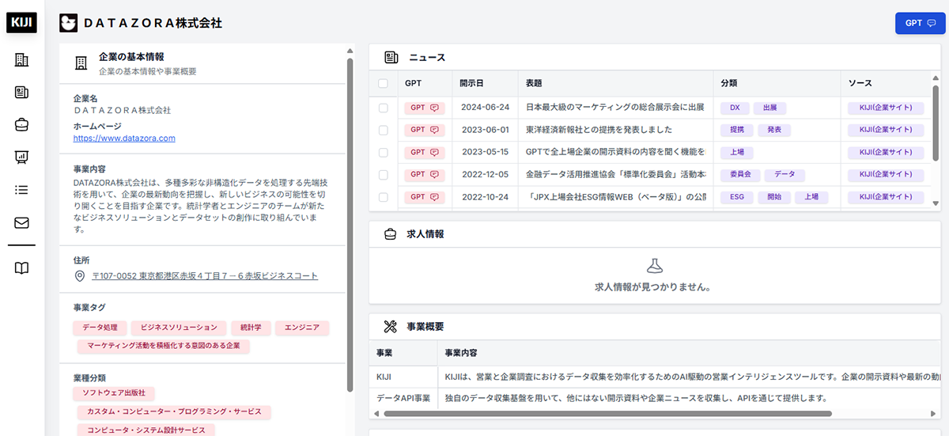
Task: Click the データ処理 business tag
Action: coord(100,327)
